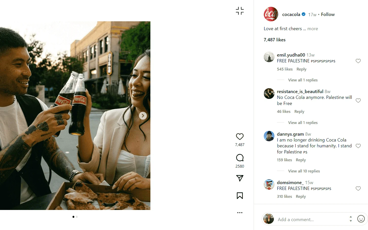Like dannys.gram's comment
The height and width of the screenshot is (230, 368).
358,146
